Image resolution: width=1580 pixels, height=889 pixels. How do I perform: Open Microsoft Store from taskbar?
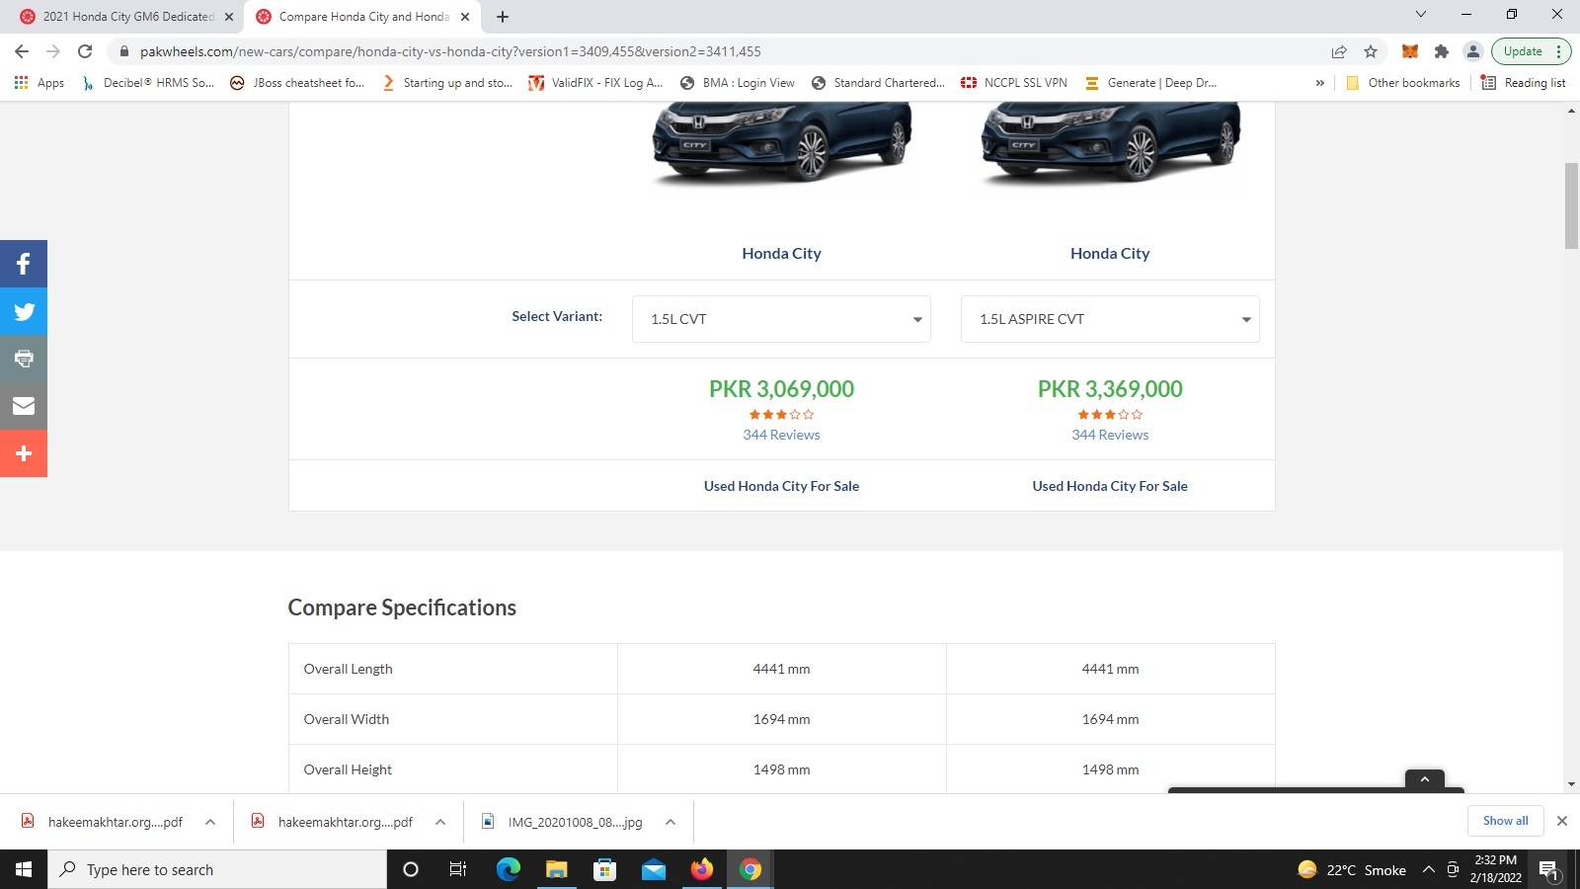point(604,869)
